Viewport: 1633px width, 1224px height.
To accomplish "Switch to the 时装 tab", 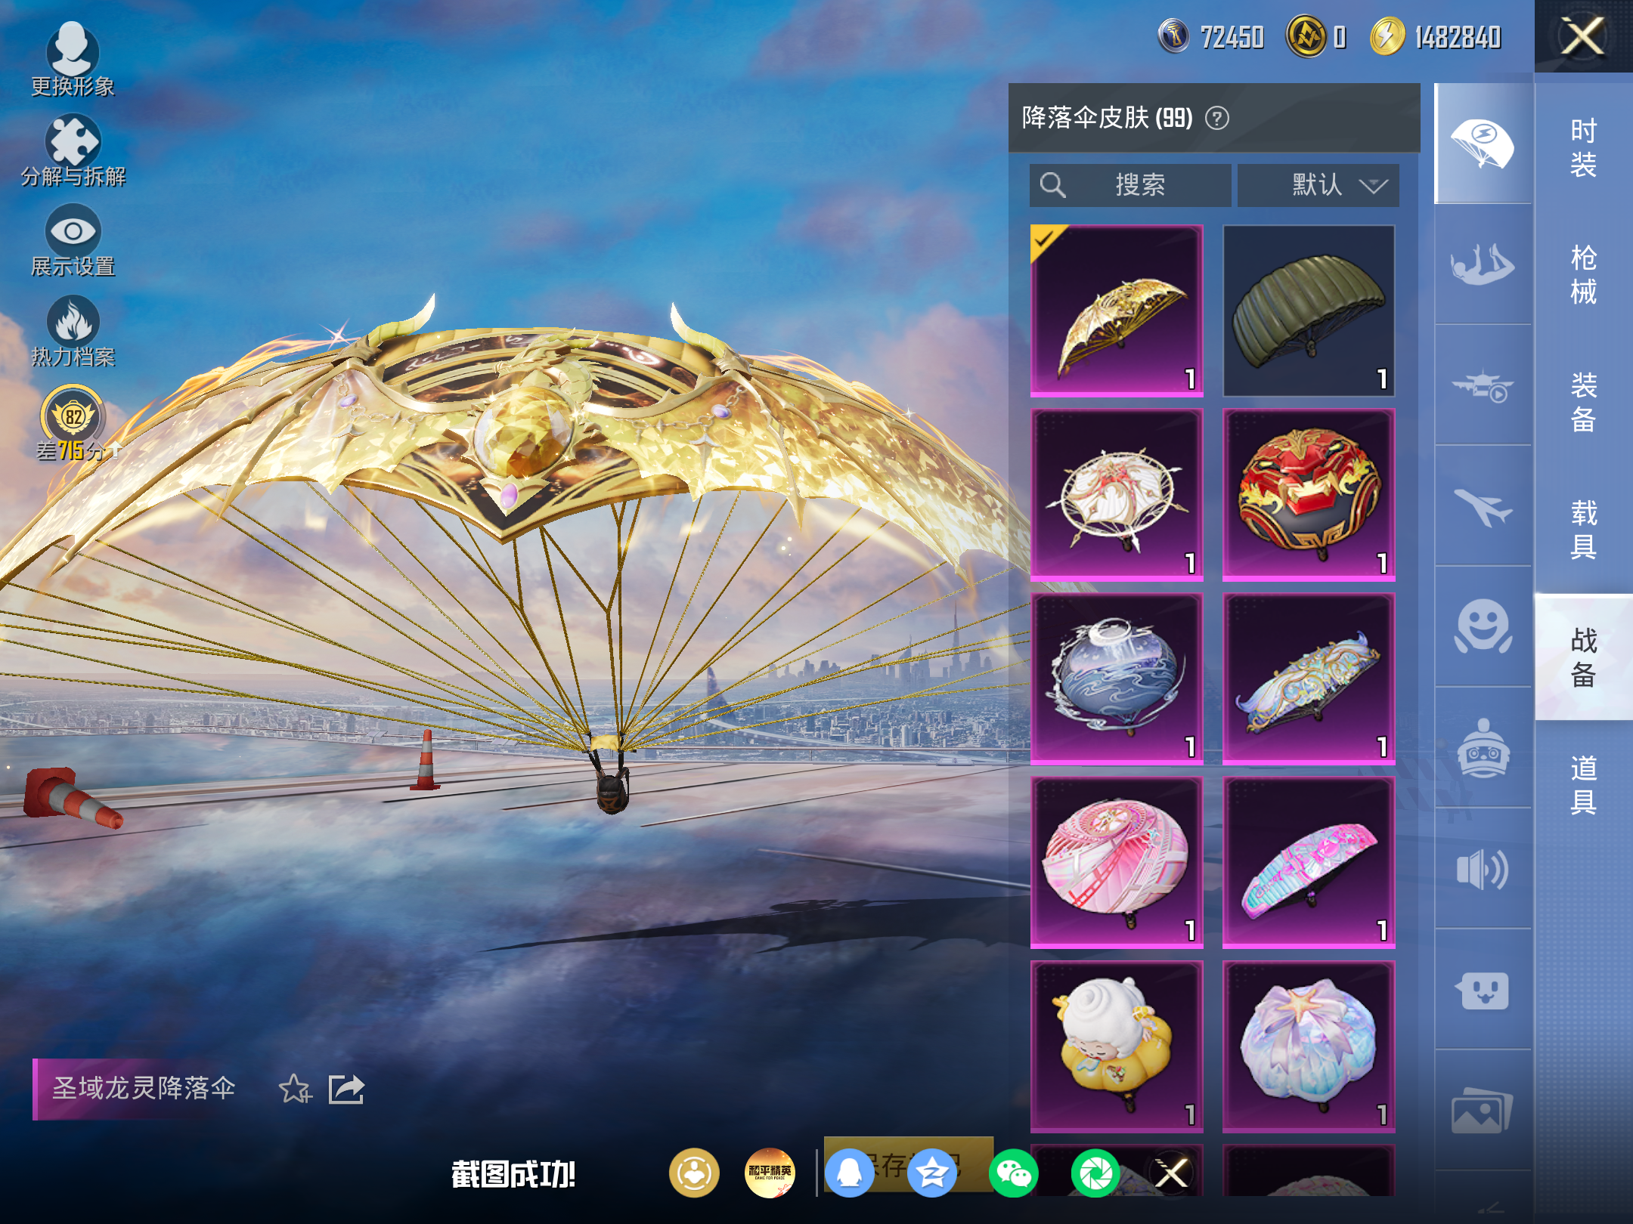I will [1583, 147].
